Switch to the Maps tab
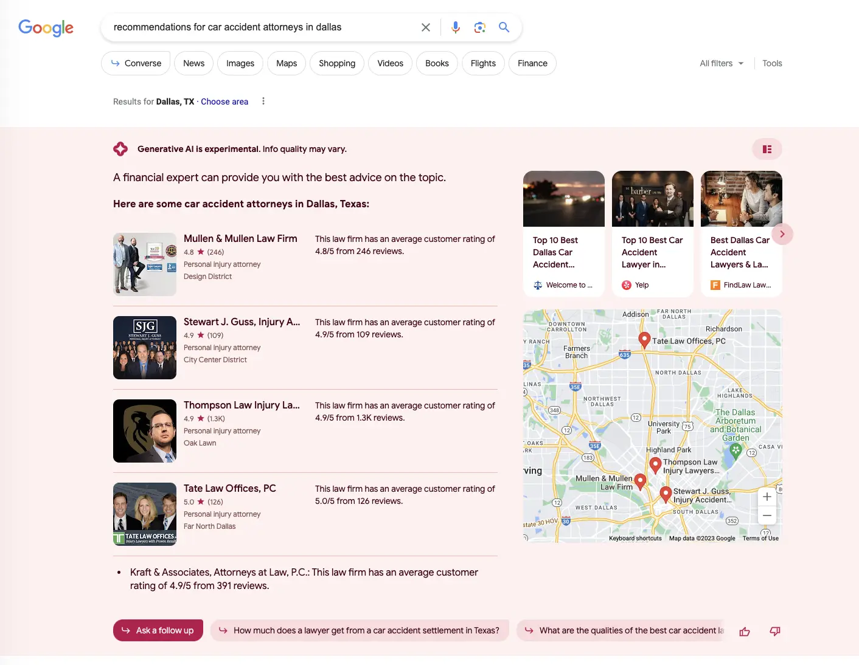Screen dimensions: 859x665 [x=287, y=63]
